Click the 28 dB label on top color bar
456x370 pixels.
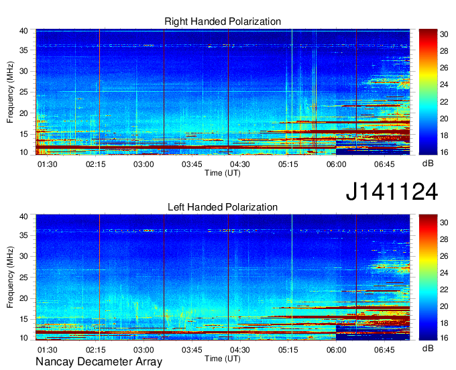pyautogui.click(x=444, y=51)
